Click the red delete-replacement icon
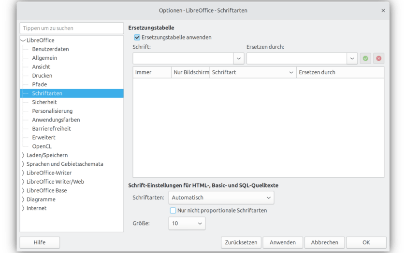Image resolution: width=406 pixels, height=253 pixels. 378,59
